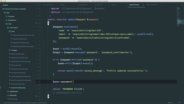184x104 pixels.
Task: Open LoginController.php in sidebar
Action: tap(20, 39)
